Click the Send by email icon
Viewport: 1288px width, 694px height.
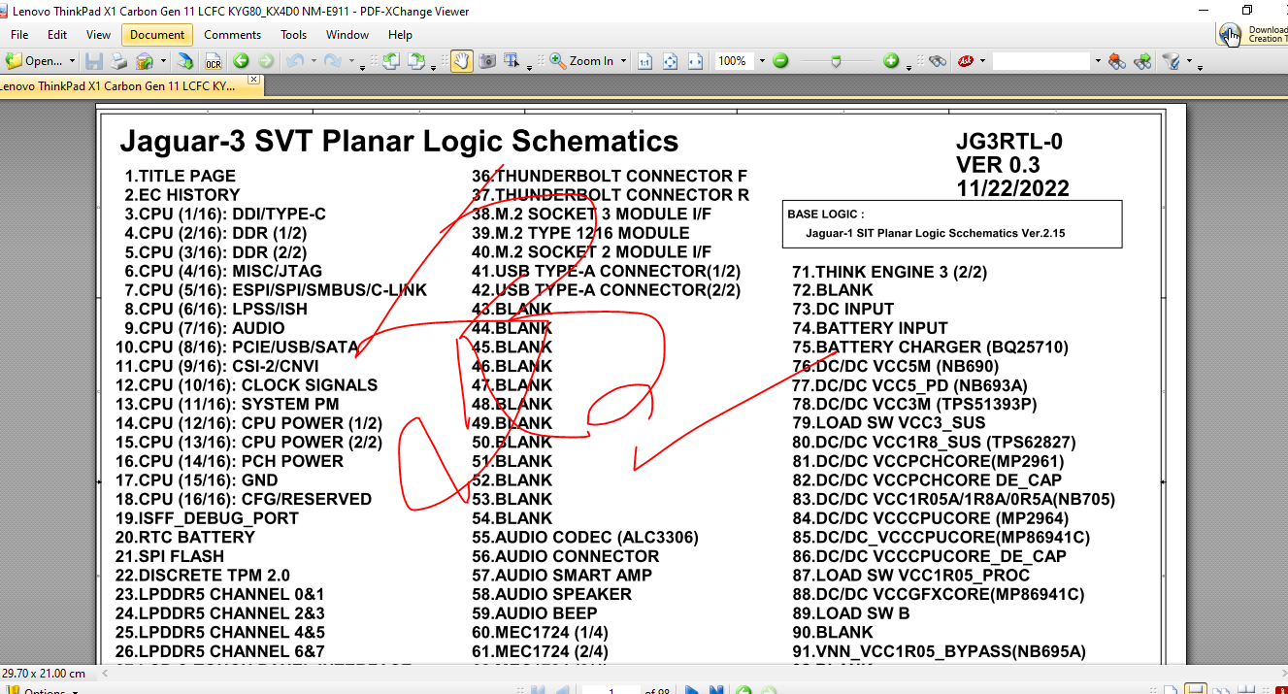145,61
